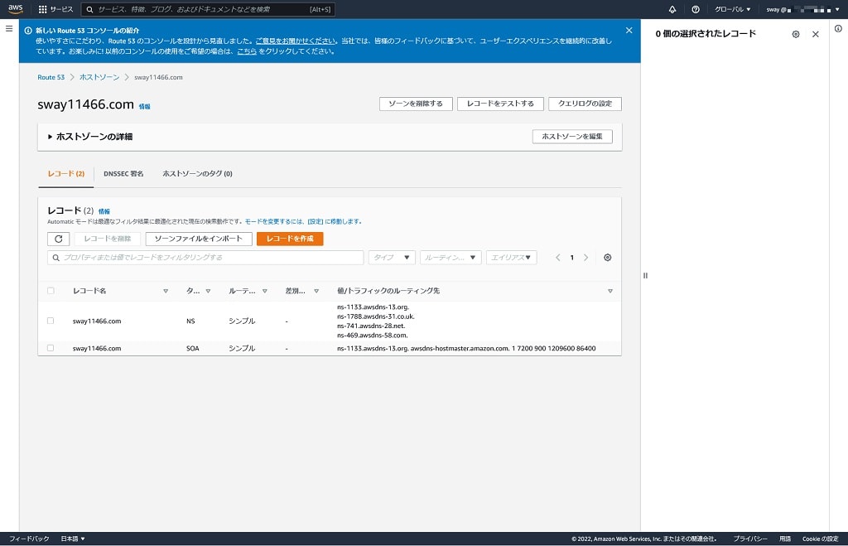848x546 pixels.
Task: Open Cookie の設定 footer link
Action: pyautogui.click(x=821, y=539)
